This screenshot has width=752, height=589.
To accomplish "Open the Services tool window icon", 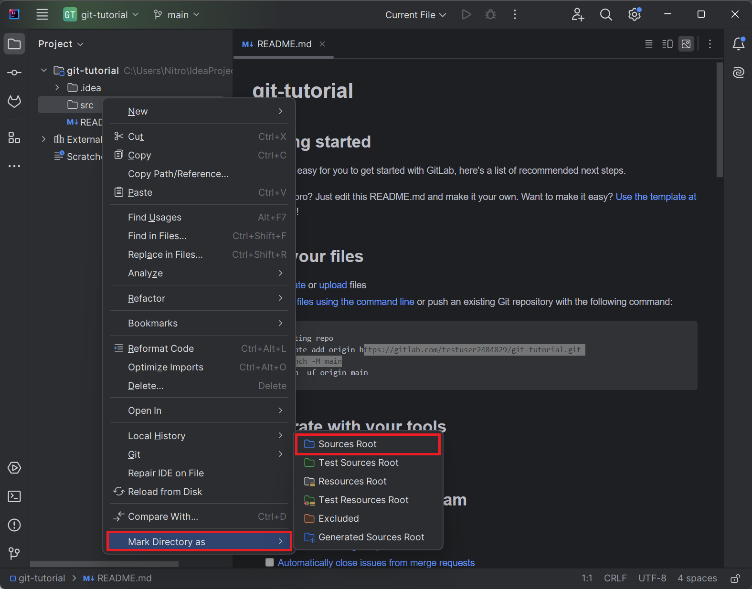I will point(14,468).
